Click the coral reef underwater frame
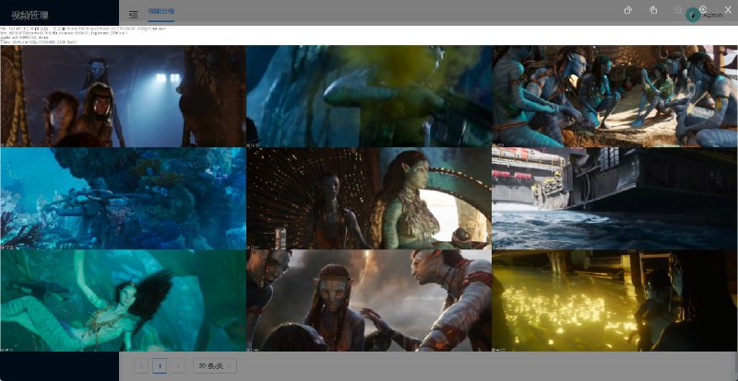 click(123, 198)
